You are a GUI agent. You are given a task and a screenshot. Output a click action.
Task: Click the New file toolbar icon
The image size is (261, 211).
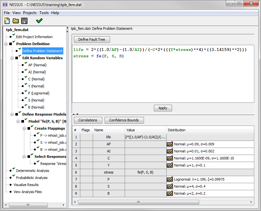point(7,21)
